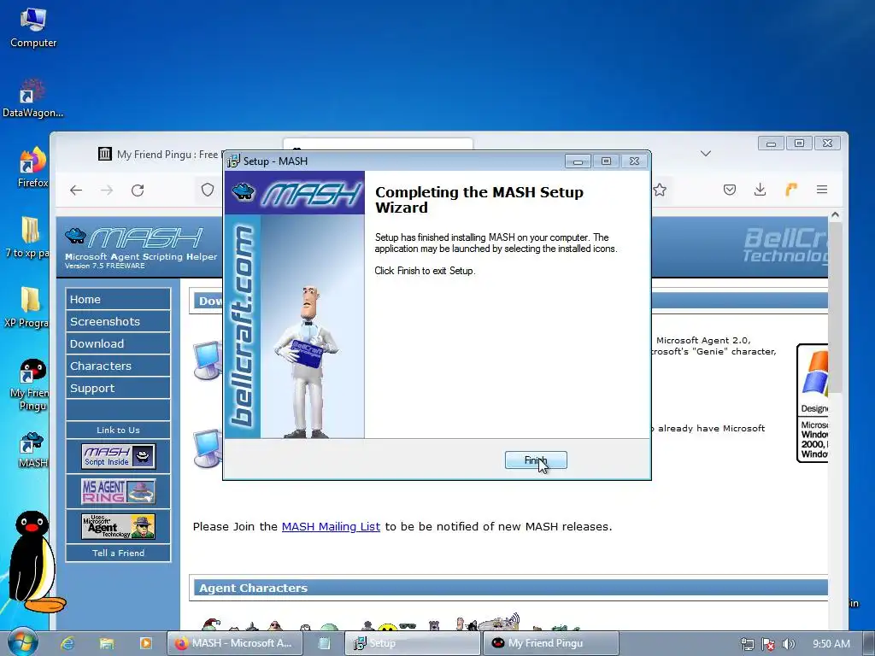This screenshot has height=656, width=875.
Task: Open the Windows Start menu
Action: tap(21, 642)
